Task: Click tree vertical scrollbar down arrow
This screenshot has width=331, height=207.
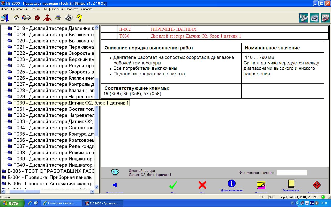Action: pyautogui.click(x=97, y=187)
